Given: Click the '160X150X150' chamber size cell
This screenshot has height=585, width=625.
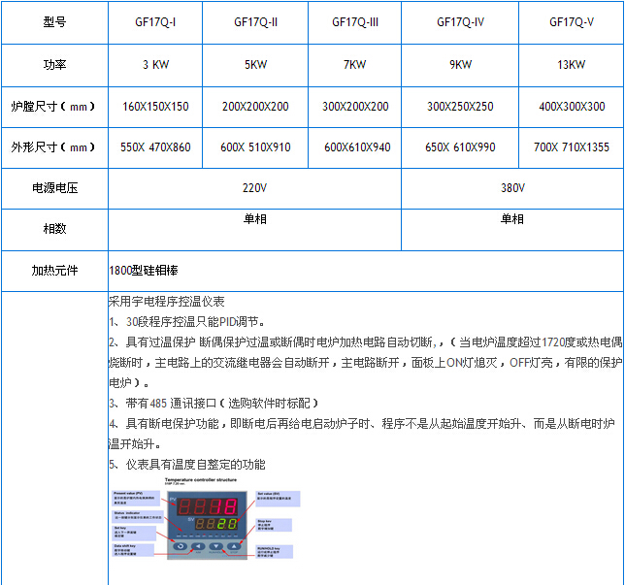Looking at the screenshot, I should (155, 107).
